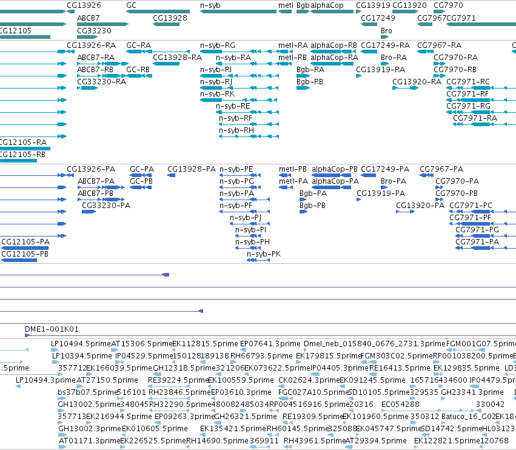Open transcript n-syb-RJ

pos(216,82)
